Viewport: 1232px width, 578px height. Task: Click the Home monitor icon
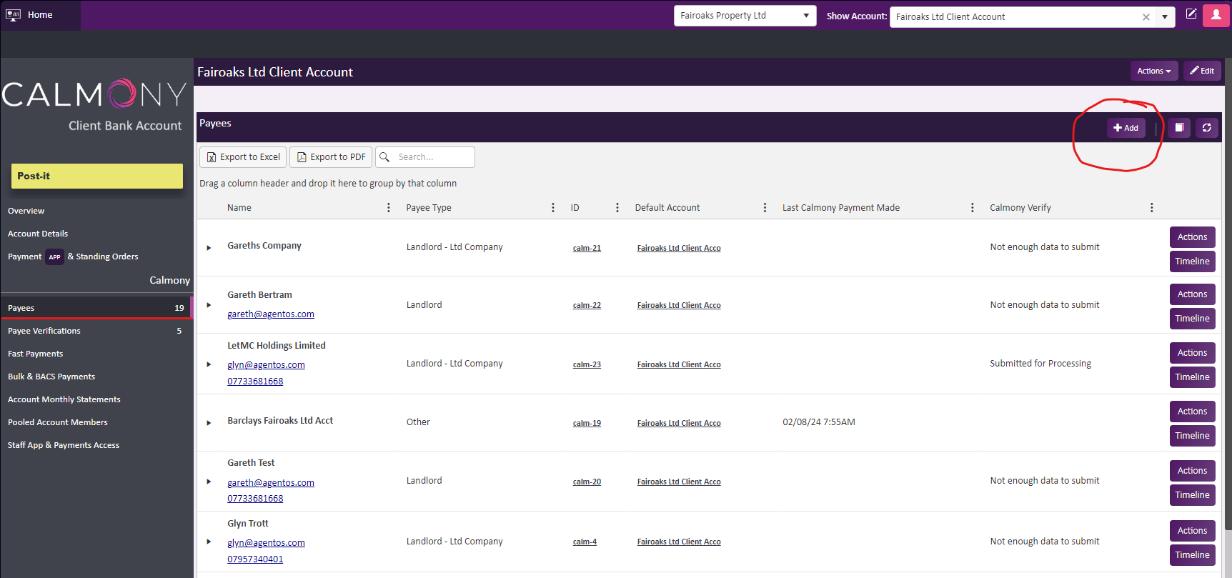point(14,15)
